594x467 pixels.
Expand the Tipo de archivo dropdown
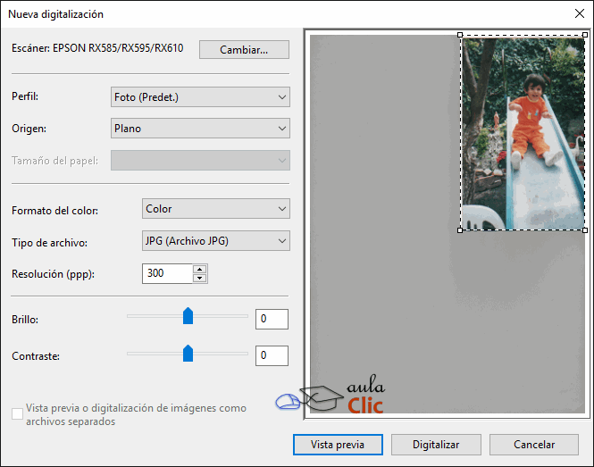[216, 240]
